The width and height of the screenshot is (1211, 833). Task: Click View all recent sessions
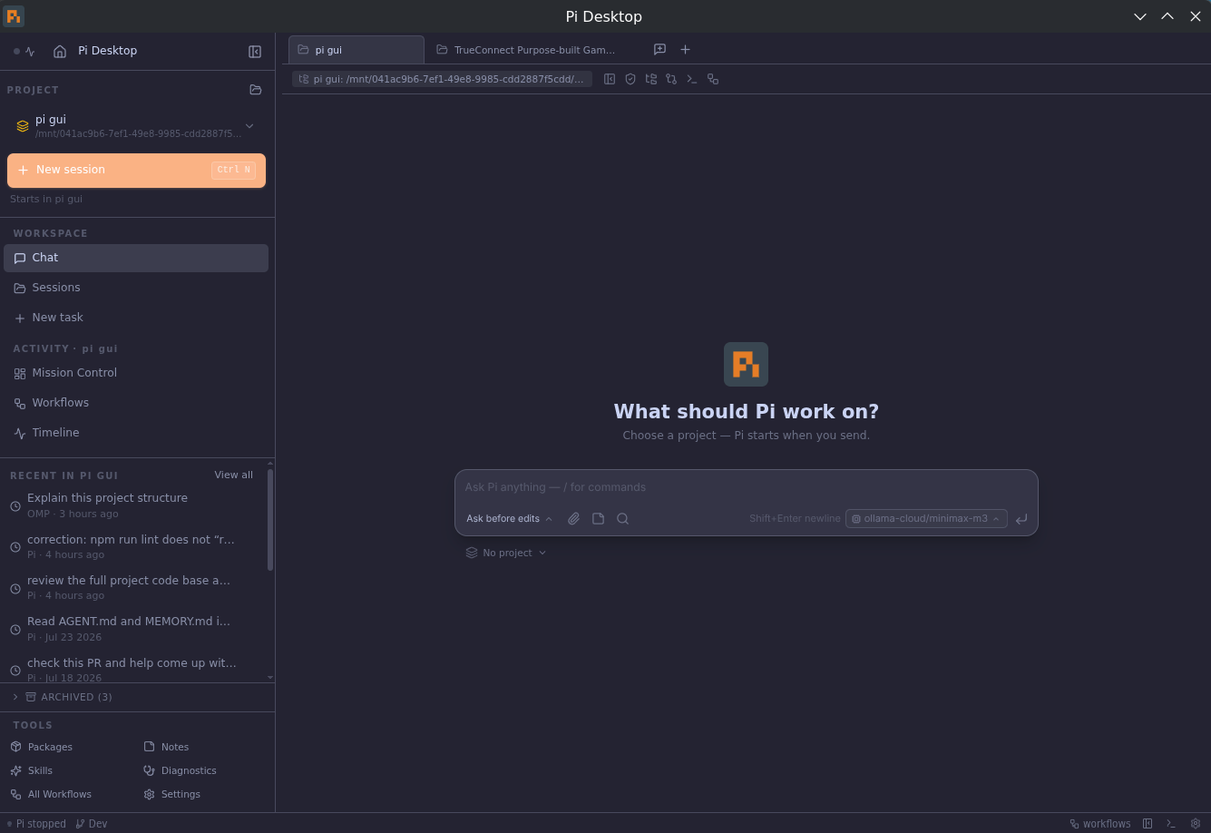click(234, 475)
